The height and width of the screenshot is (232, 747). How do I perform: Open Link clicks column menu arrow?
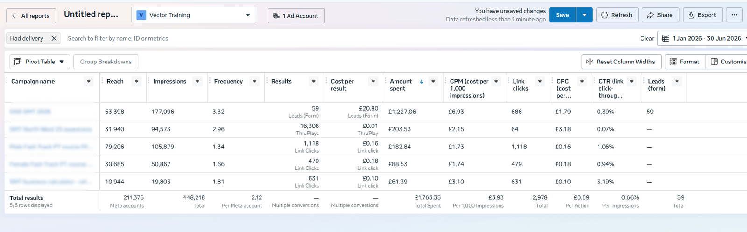[540, 81]
